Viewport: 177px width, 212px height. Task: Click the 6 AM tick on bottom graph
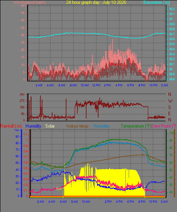[x=63, y=202]
